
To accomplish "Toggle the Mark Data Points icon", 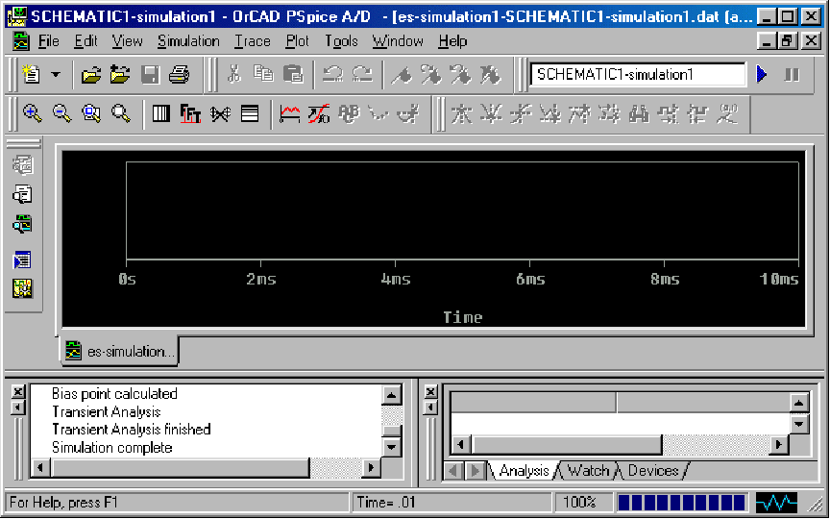I will pyautogui.click(x=378, y=113).
